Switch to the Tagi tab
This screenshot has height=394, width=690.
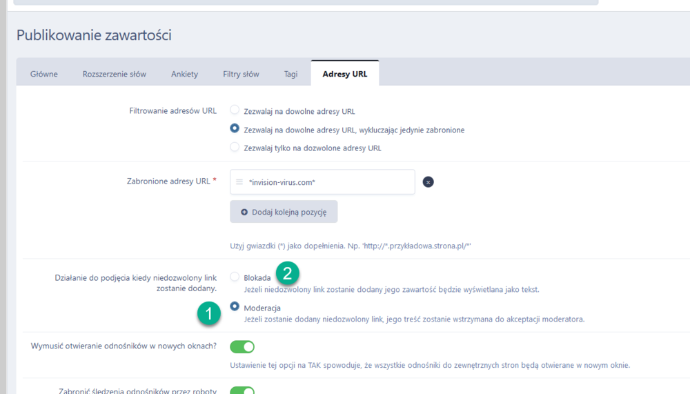[x=290, y=74]
